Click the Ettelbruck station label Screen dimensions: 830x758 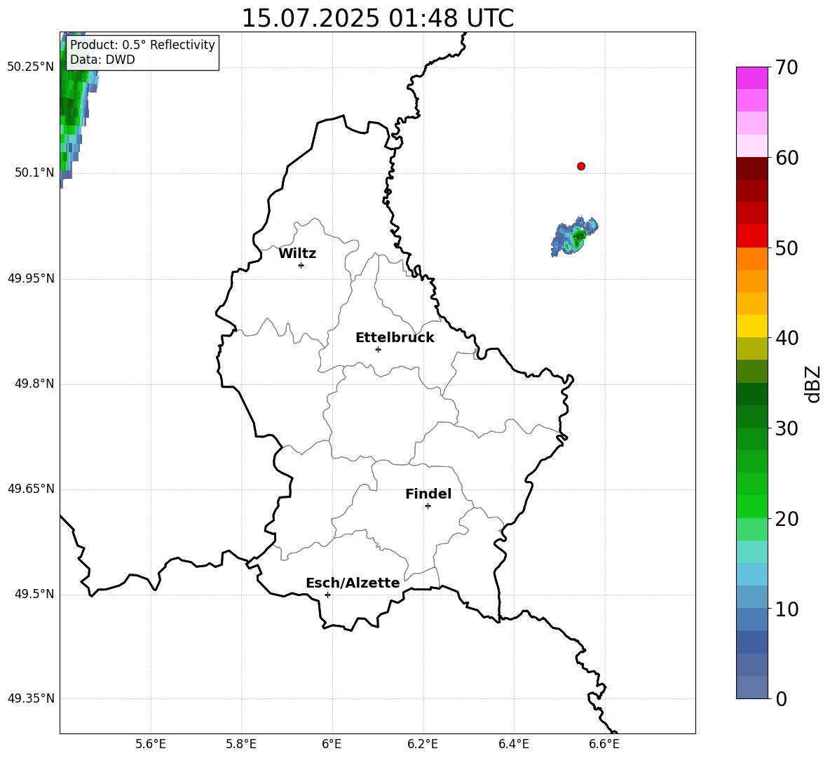coord(395,338)
